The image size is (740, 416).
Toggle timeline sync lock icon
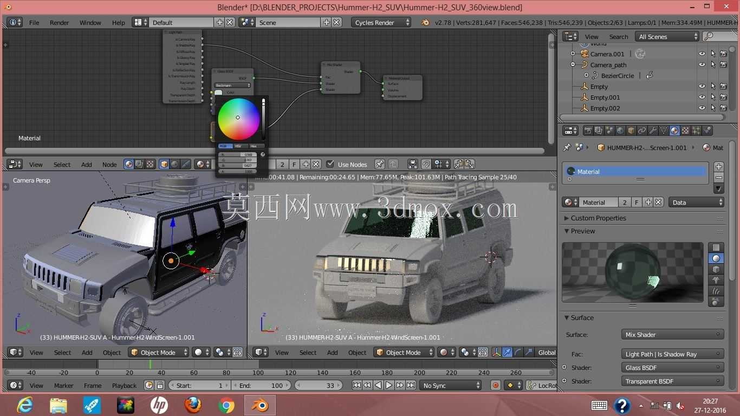click(x=160, y=385)
